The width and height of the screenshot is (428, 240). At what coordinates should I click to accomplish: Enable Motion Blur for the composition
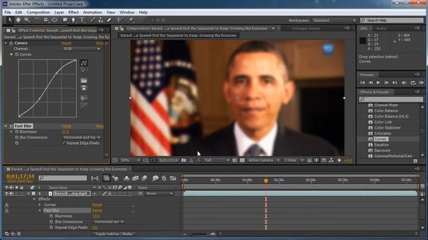(x=144, y=178)
